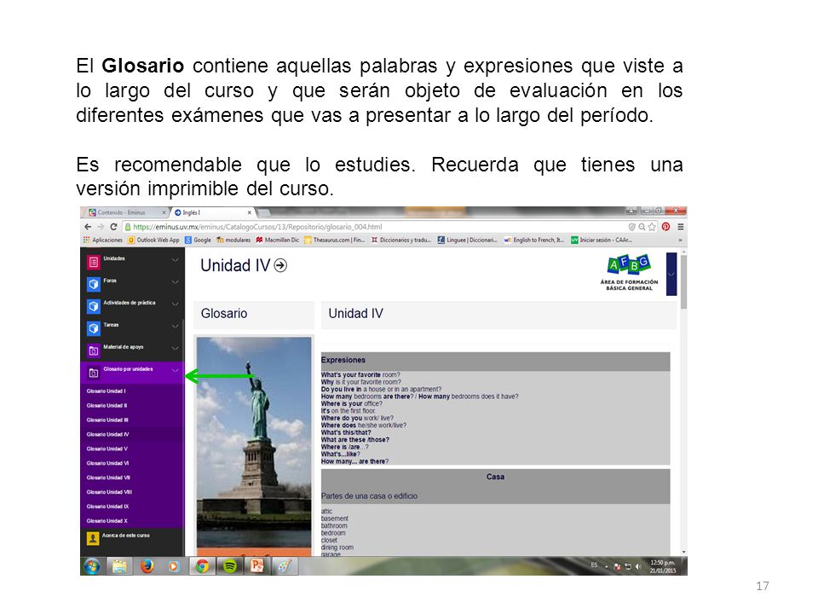Viewport: 818px width, 614px height.
Task: Open Glosario Unidad V
Action: click(x=107, y=449)
